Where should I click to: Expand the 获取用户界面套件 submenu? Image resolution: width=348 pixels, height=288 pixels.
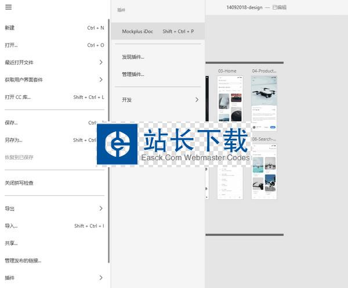click(100, 80)
